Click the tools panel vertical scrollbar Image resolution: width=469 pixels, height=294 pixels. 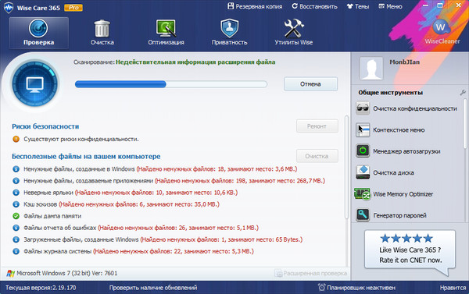point(465,124)
